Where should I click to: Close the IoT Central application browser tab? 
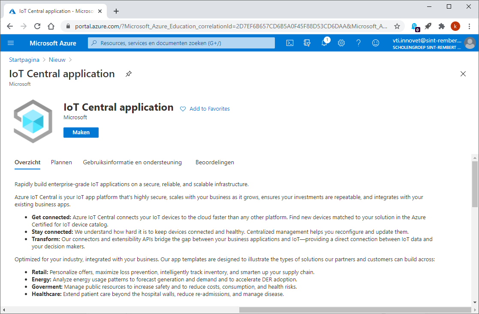100,11
